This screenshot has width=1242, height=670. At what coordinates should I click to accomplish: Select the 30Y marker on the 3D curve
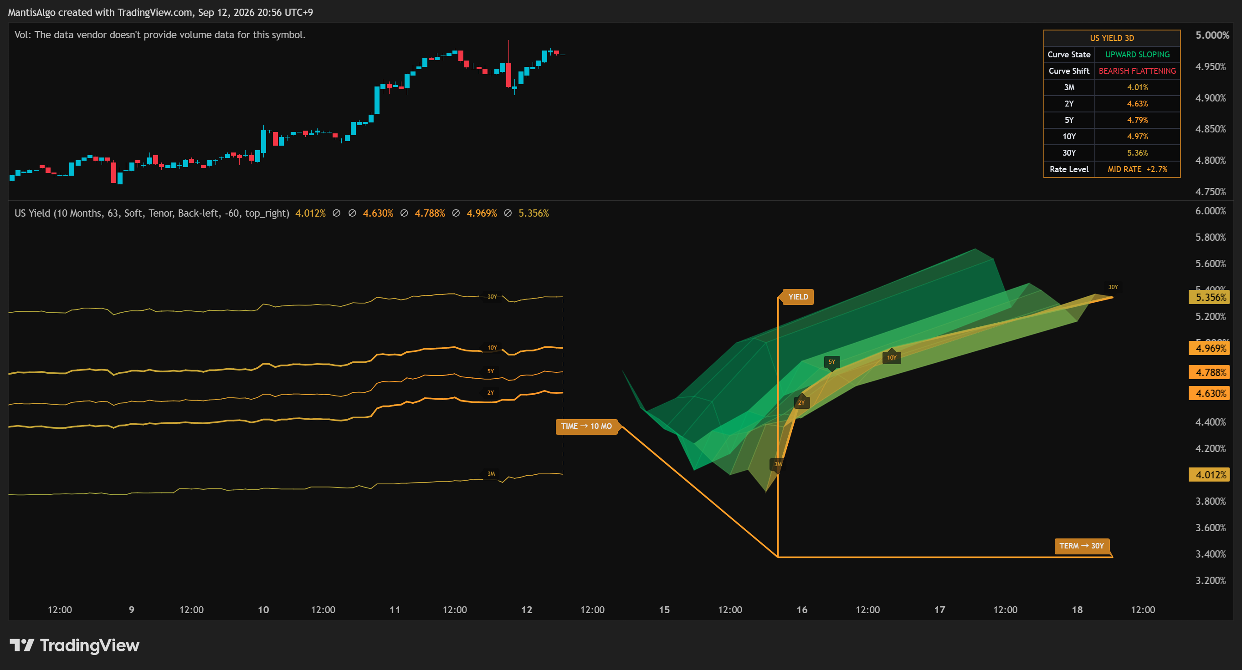coord(1113,287)
